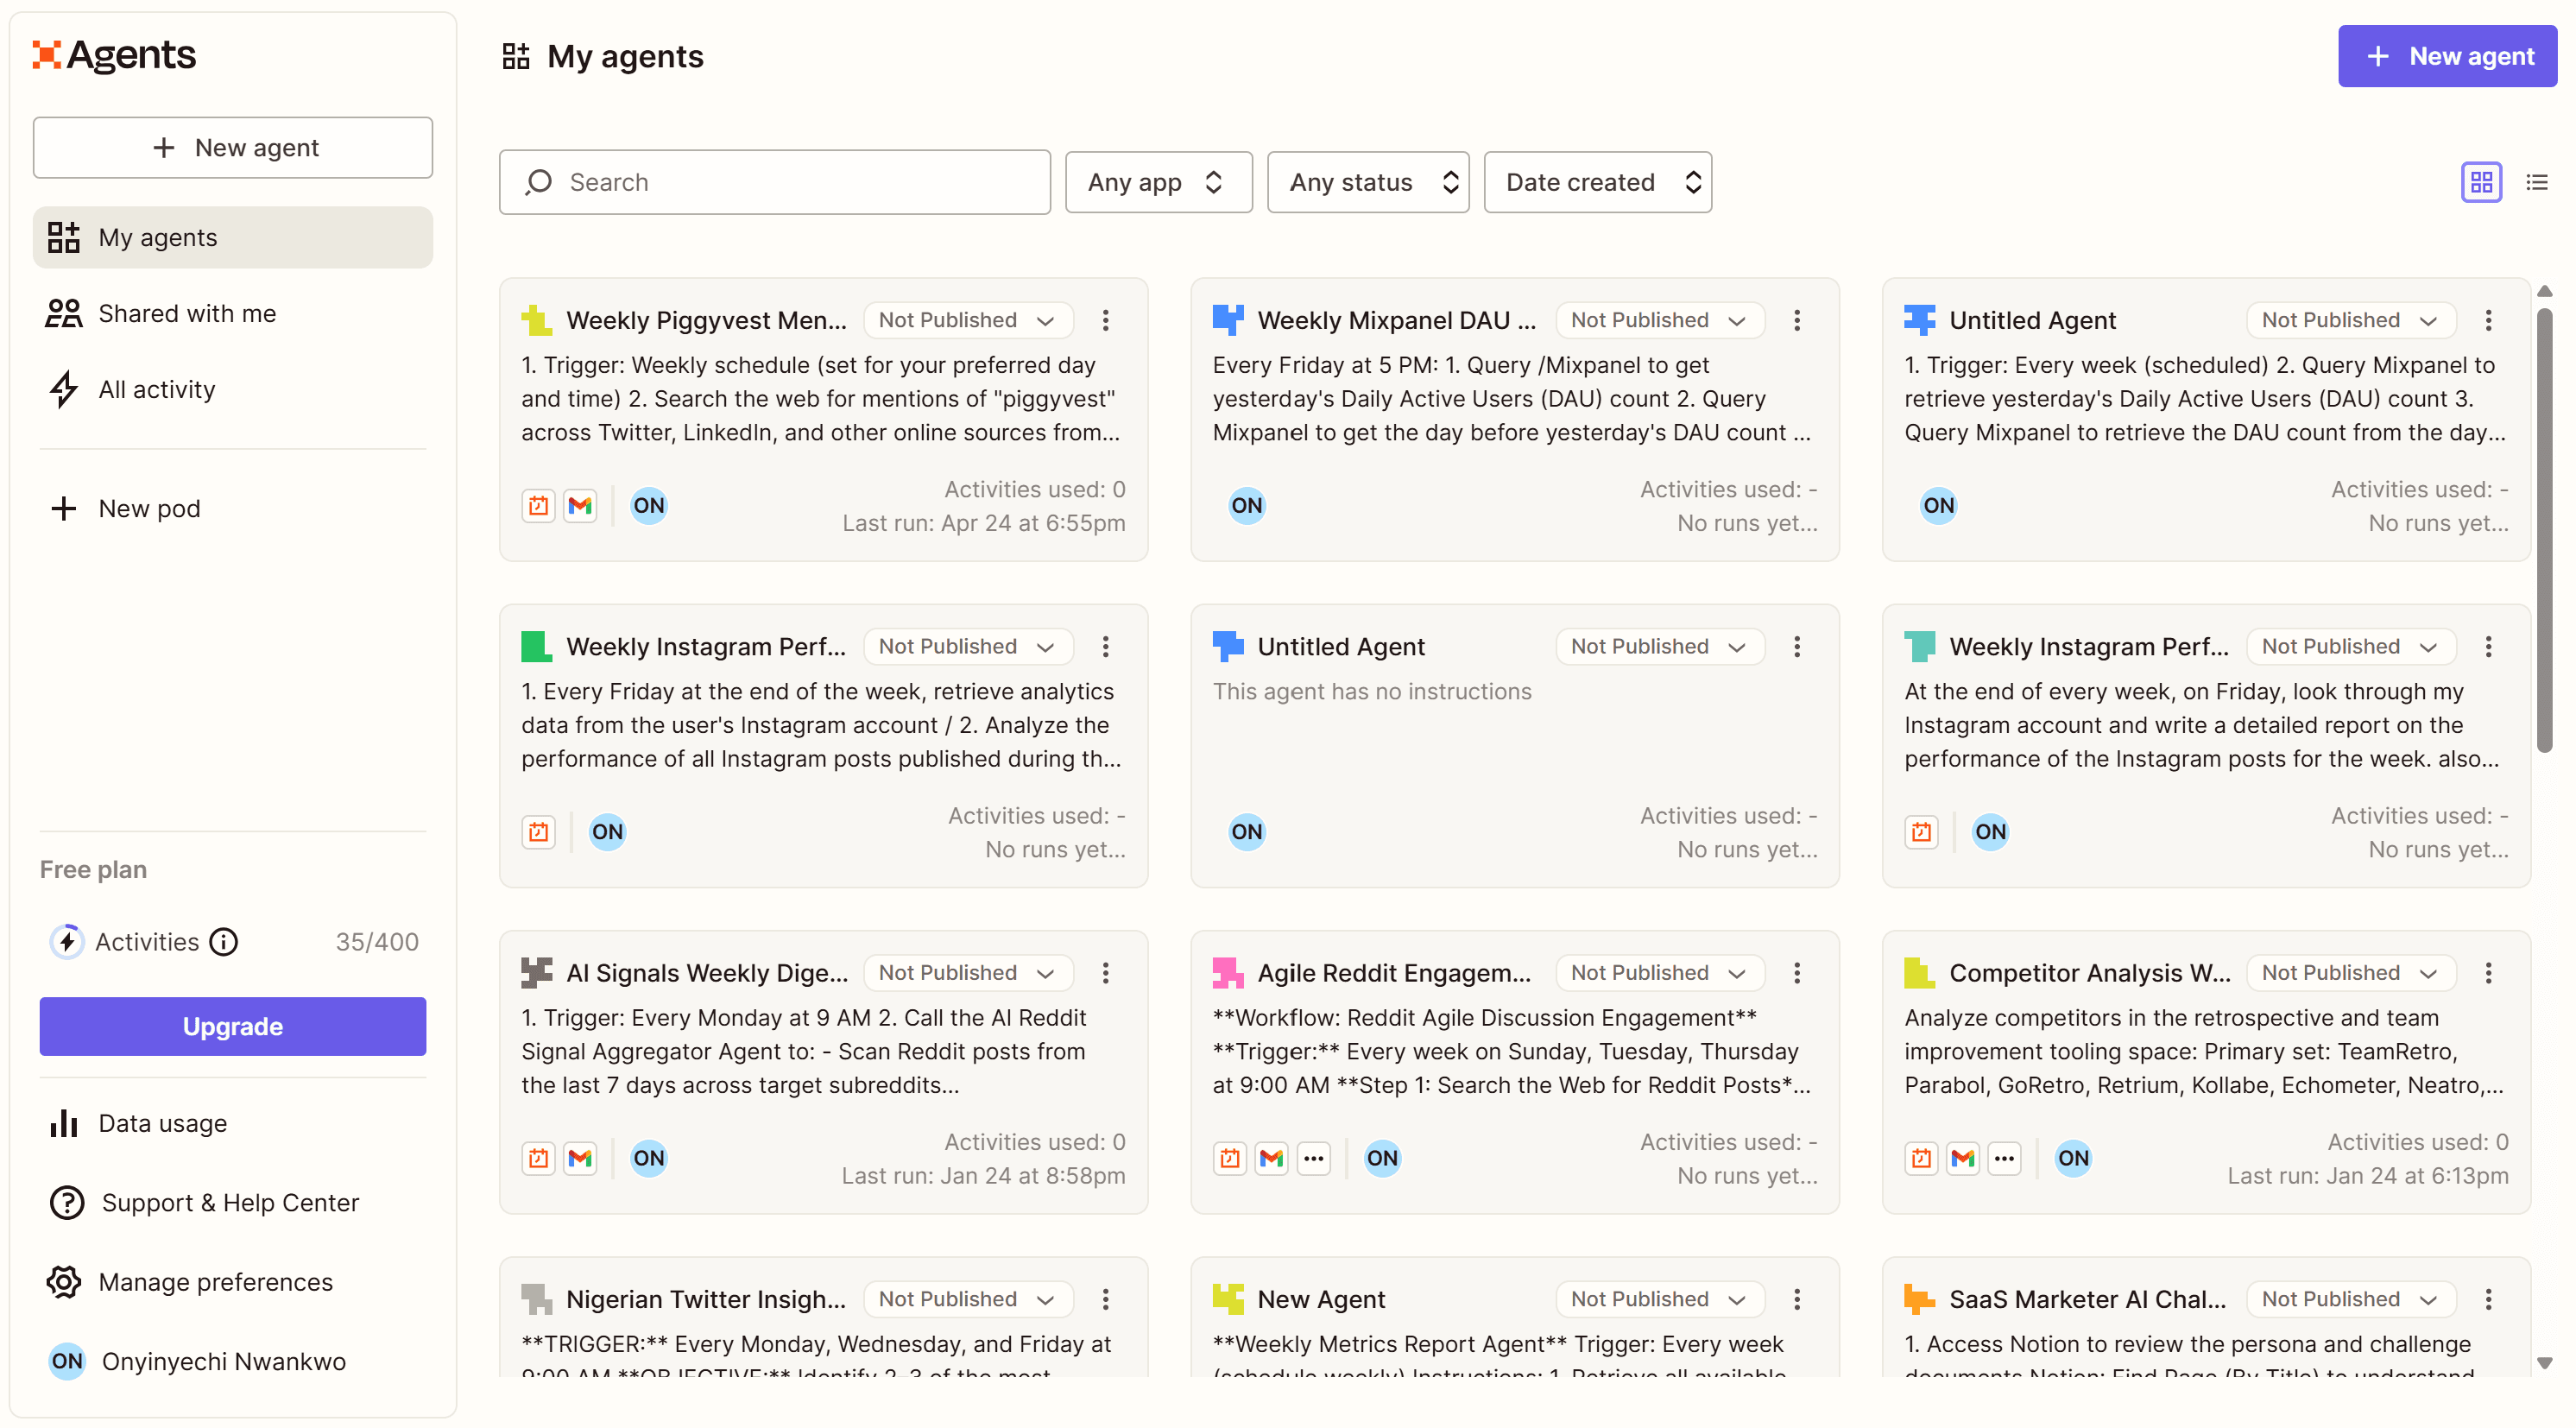The height and width of the screenshot is (1428, 2576).
Task: Click sidebar outlined New agent button
Action: pos(232,147)
